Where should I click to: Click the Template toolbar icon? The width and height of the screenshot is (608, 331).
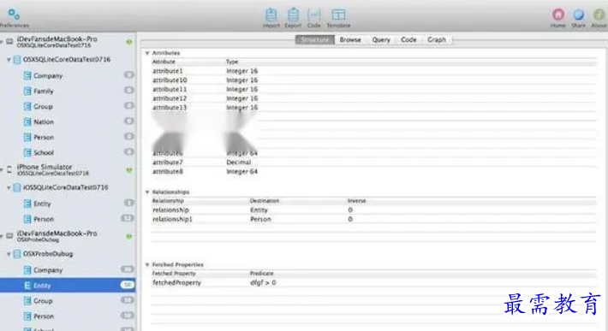(x=338, y=18)
